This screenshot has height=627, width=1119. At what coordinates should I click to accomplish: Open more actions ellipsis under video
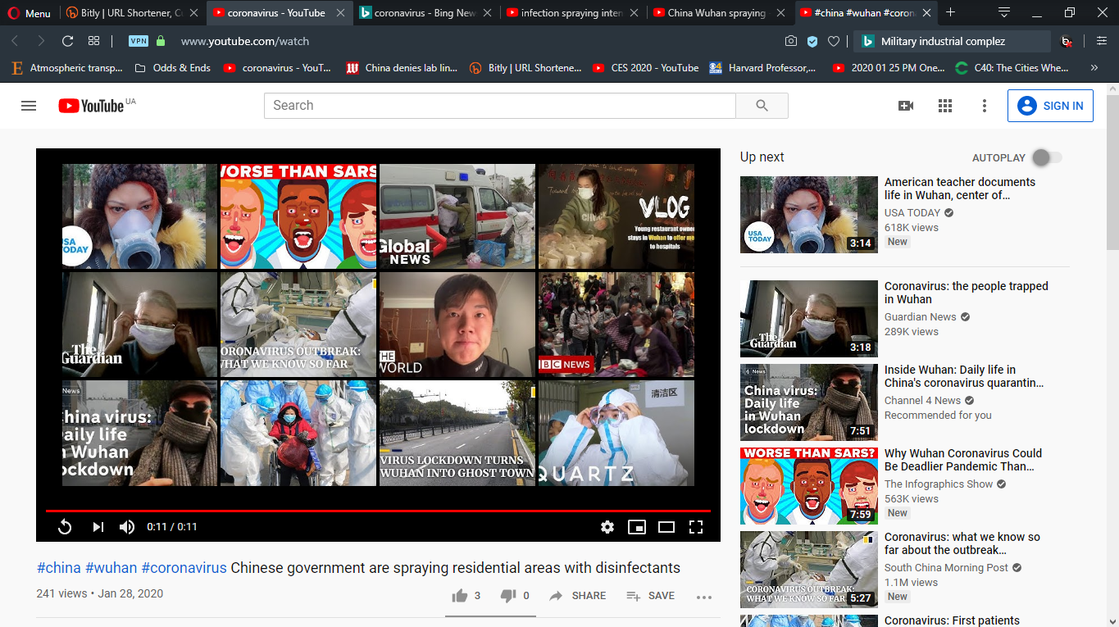(704, 597)
